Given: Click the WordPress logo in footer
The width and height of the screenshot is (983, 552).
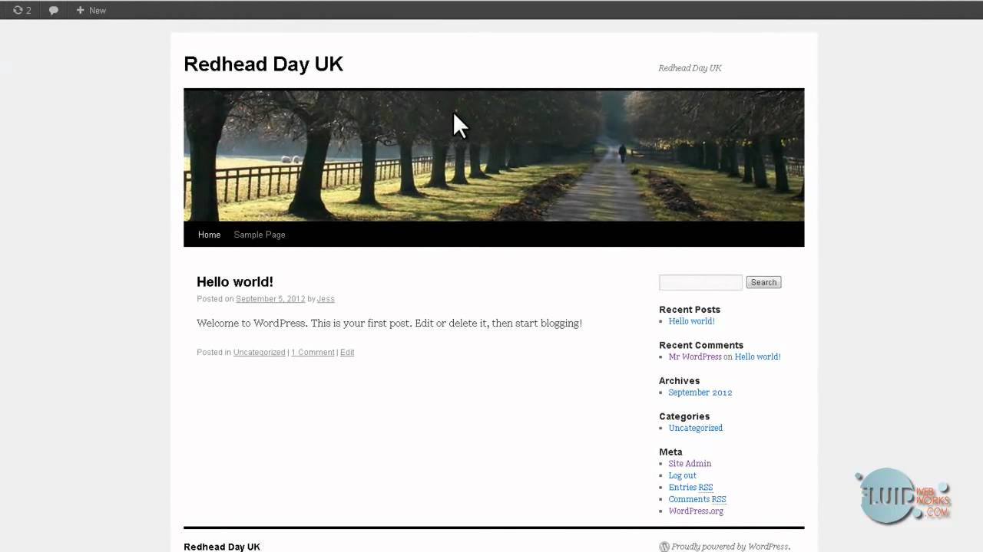Looking at the screenshot, I should pyautogui.click(x=664, y=547).
